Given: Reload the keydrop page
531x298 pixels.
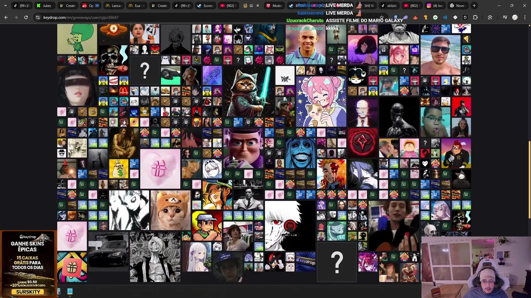Looking at the screenshot, I should point(26,17).
